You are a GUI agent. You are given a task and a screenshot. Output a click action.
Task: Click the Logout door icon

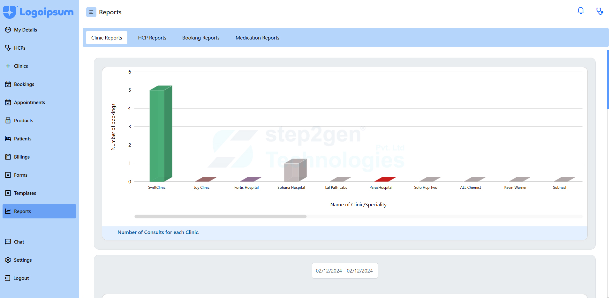[x=8, y=278]
